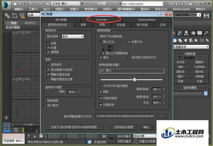Click the browse ellipsis button for cache folder
The width and height of the screenshot is (213, 146).
pyautogui.click(x=162, y=116)
